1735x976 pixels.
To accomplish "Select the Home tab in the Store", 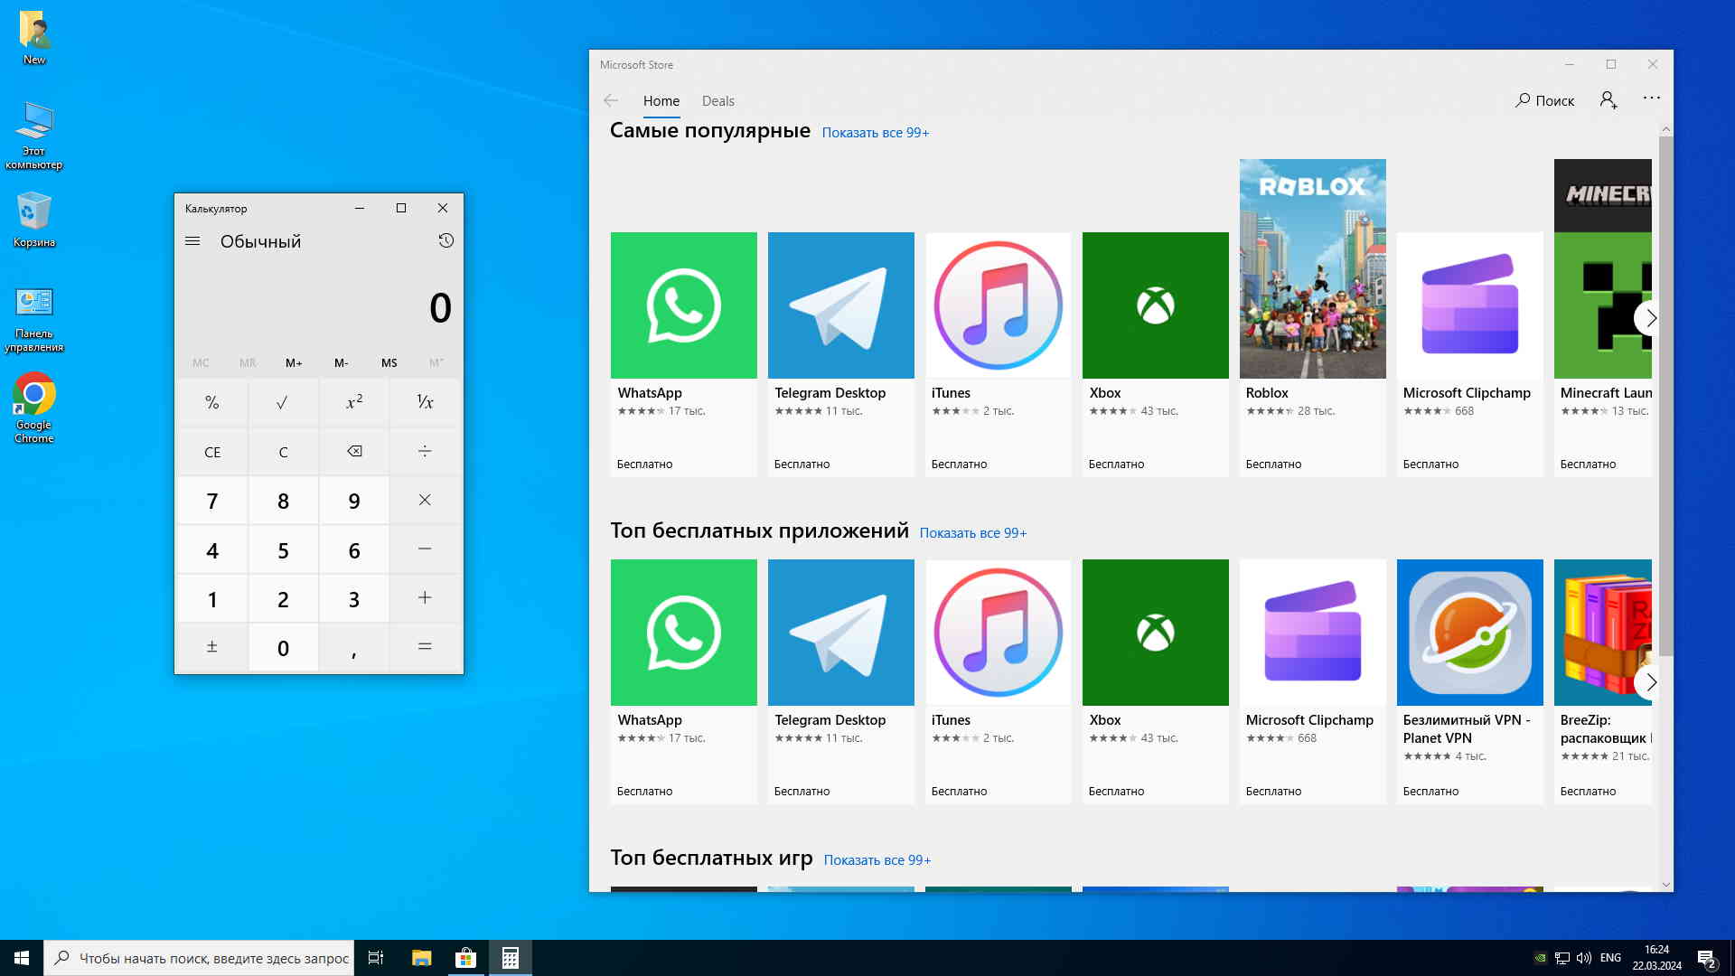I will point(661,101).
